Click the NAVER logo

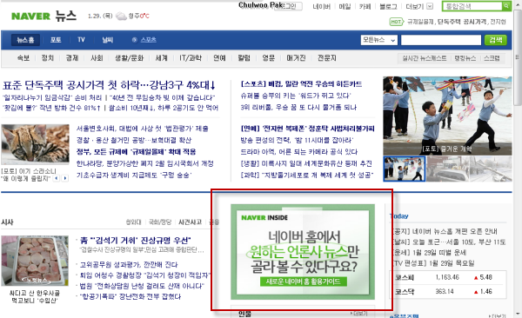[30, 16]
